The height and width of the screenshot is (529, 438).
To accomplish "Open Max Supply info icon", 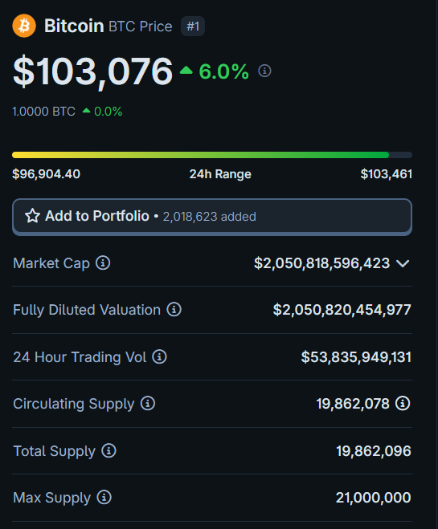I will pos(104,497).
